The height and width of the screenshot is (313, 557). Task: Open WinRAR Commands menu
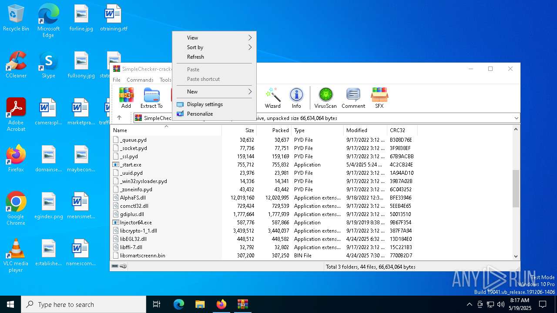(x=140, y=80)
